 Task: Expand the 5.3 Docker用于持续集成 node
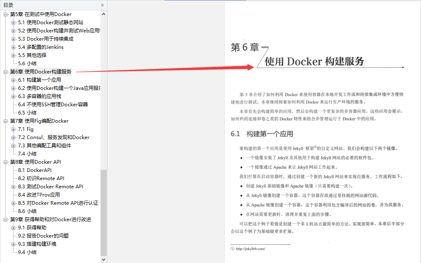point(13,39)
